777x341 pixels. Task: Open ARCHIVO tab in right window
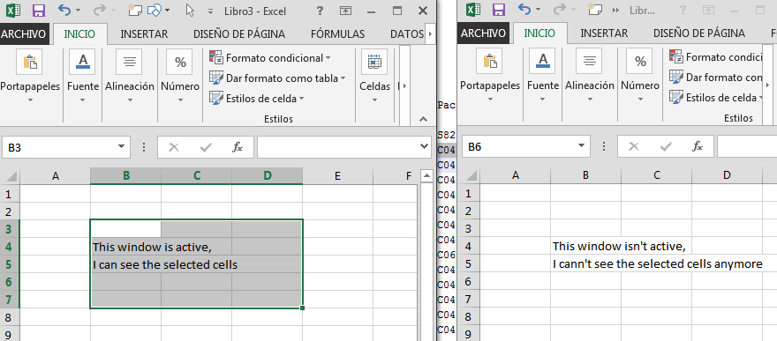coord(483,33)
